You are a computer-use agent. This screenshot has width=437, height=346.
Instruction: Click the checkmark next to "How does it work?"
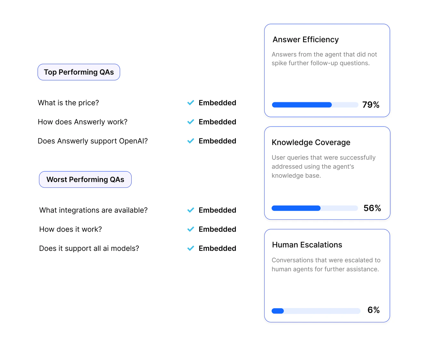point(190,229)
